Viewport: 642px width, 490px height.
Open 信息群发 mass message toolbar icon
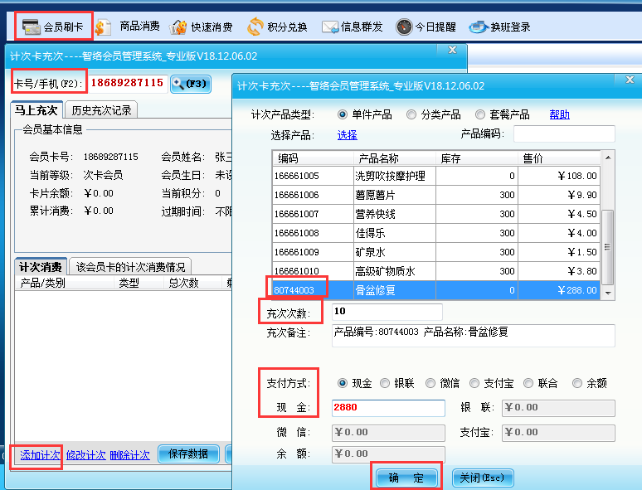pyautogui.click(x=353, y=27)
